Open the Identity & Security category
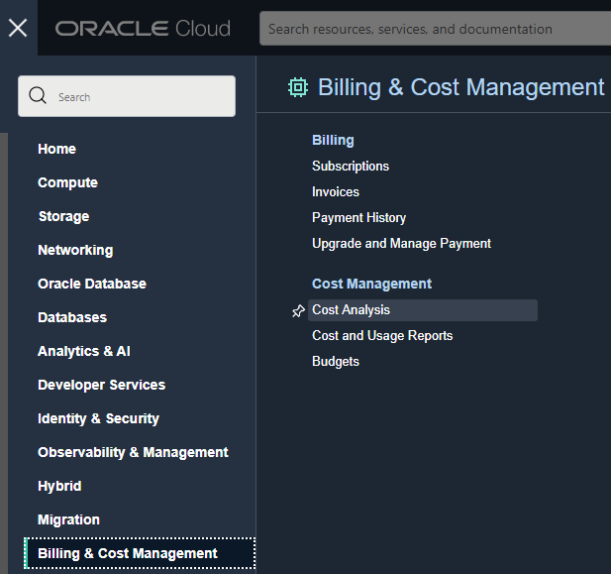Image resolution: width=611 pixels, height=574 pixels. click(x=98, y=418)
